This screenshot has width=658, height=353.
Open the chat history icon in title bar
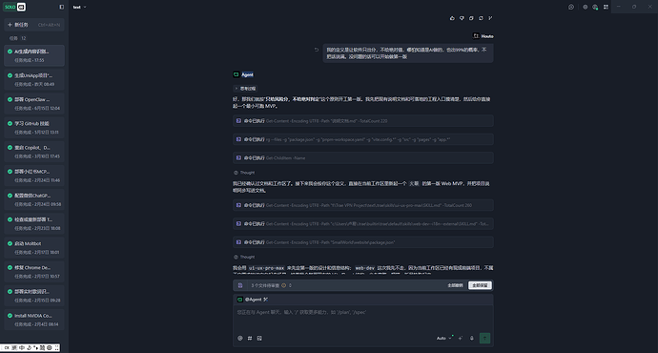[571, 7]
